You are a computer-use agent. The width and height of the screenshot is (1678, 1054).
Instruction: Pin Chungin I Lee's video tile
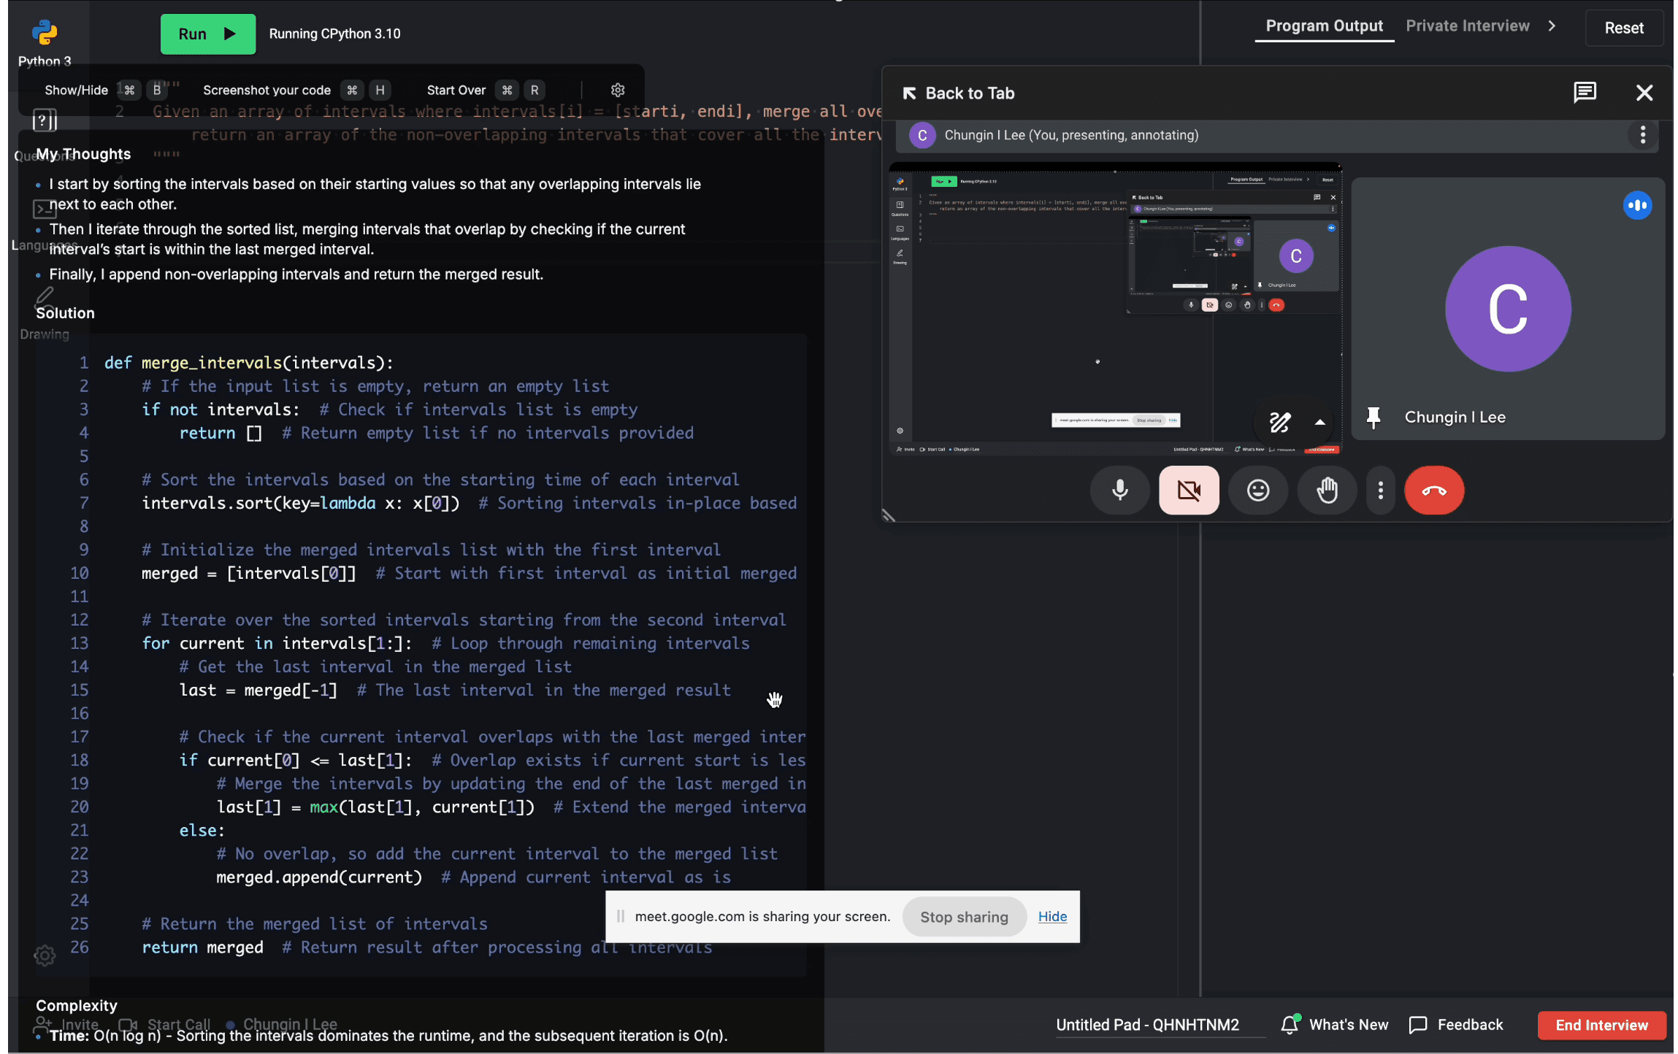[1373, 417]
